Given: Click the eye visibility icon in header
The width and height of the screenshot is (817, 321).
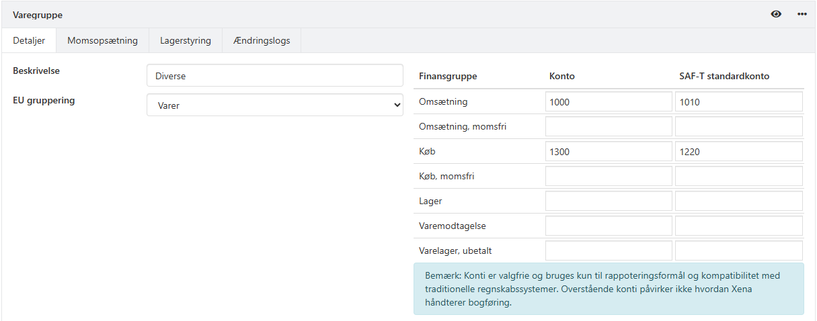Looking at the screenshot, I should pyautogui.click(x=776, y=14).
